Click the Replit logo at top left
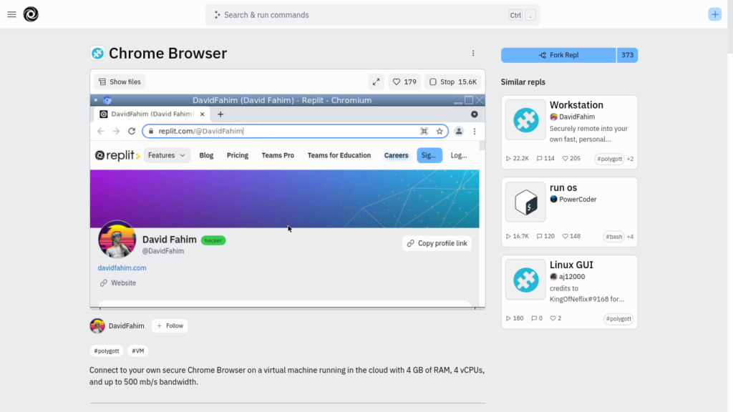733x412 pixels. pos(31,14)
